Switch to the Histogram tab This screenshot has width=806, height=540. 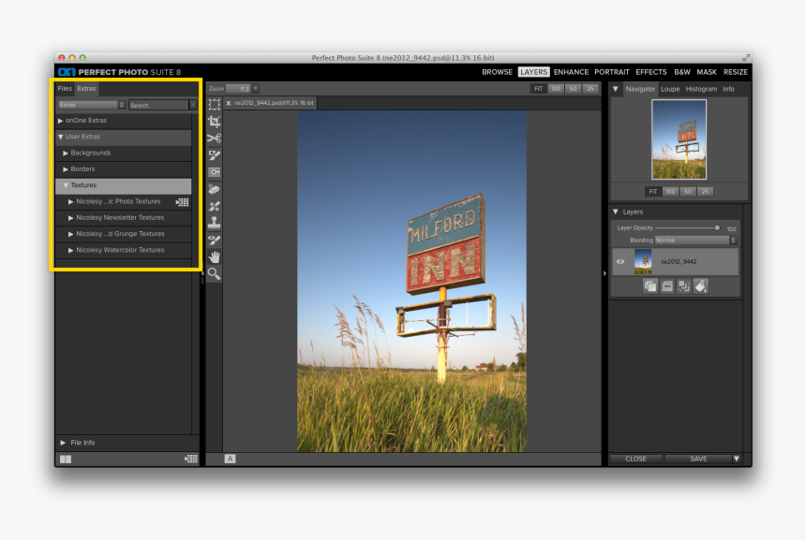pos(701,89)
